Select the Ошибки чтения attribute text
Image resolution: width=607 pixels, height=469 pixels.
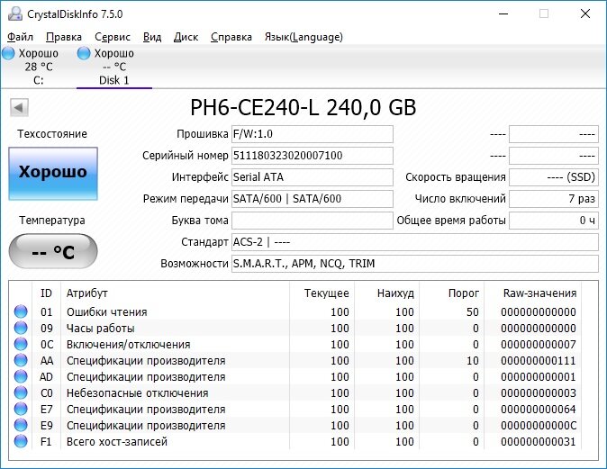click(107, 311)
